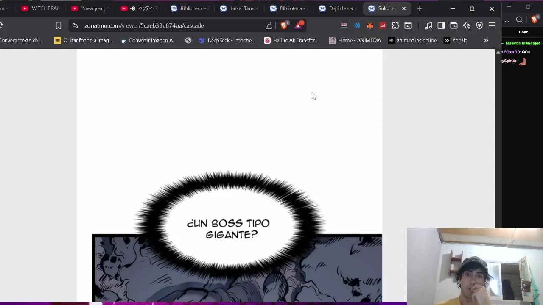Screen dimensions: 543x305
Task: Open the three-dots menu in background window
Action: 507,20
